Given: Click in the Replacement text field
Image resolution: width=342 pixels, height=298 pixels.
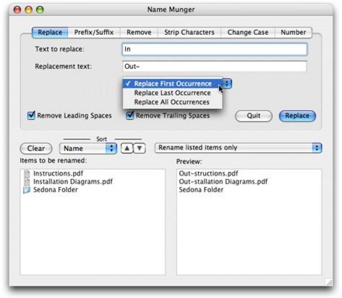Looking at the screenshot, I should (215, 66).
